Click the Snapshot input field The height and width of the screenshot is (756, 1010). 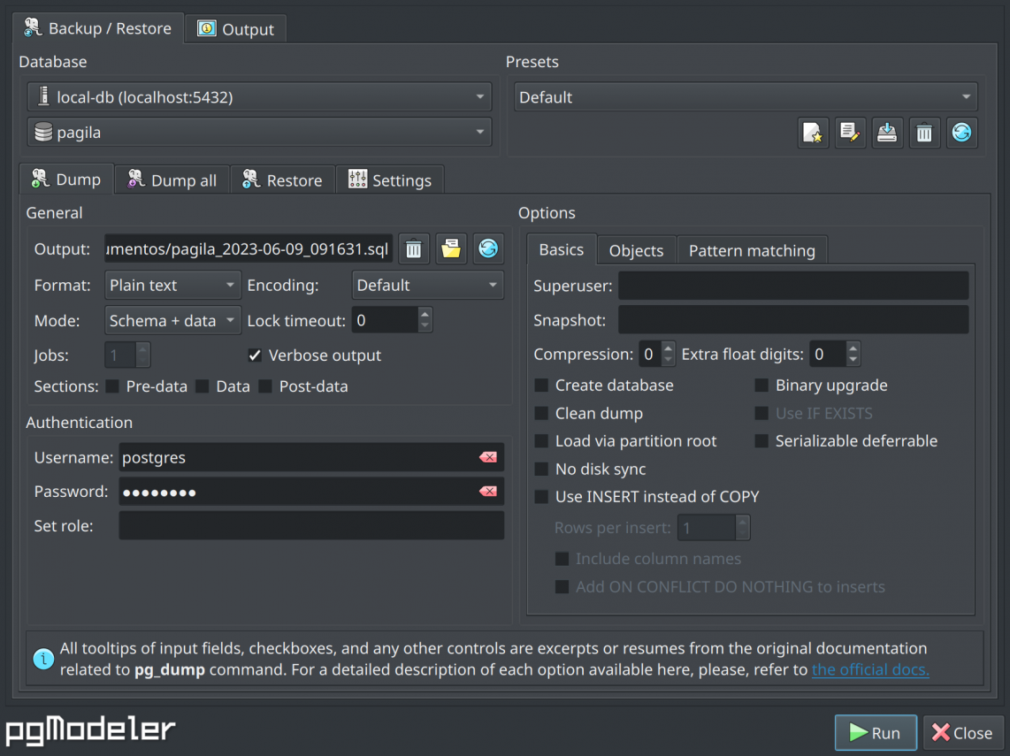(x=793, y=320)
